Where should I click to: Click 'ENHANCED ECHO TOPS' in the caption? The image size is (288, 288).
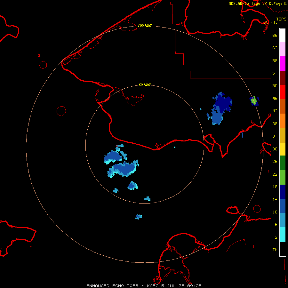[112, 286]
